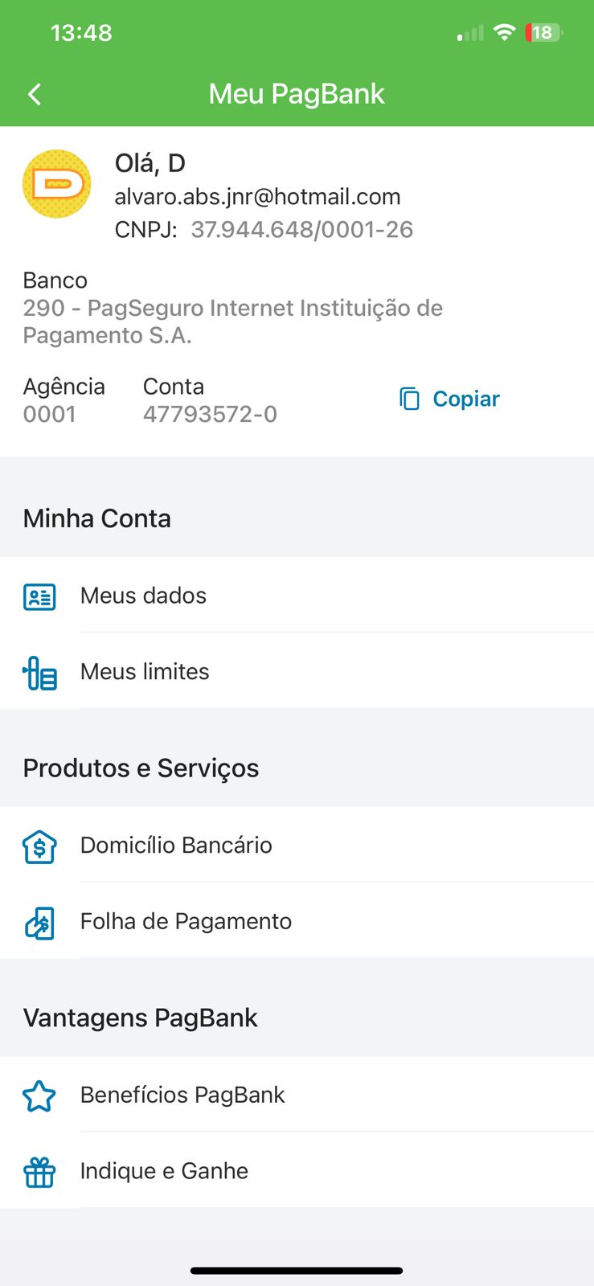Click the ID card icon for Meus dados
This screenshot has width=594, height=1286.
click(39, 596)
